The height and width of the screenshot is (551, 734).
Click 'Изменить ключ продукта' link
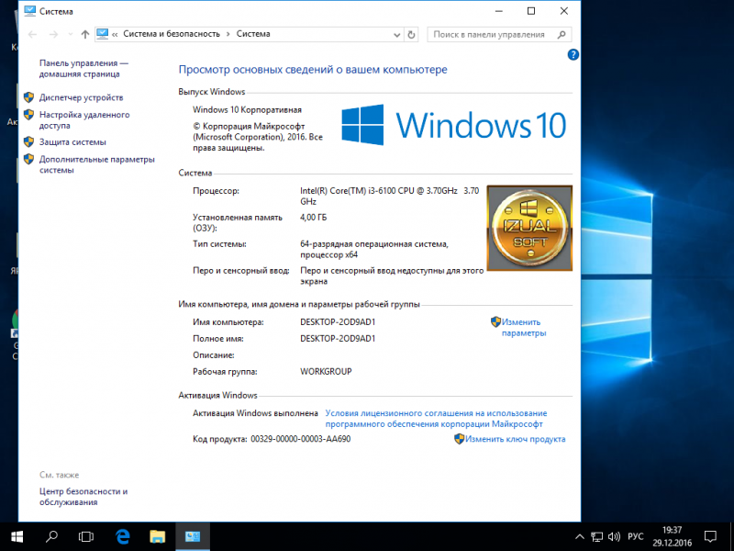516,439
